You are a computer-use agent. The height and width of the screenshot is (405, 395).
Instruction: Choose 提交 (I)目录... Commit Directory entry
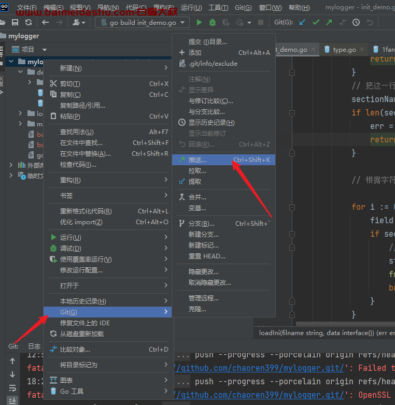click(x=223, y=41)
